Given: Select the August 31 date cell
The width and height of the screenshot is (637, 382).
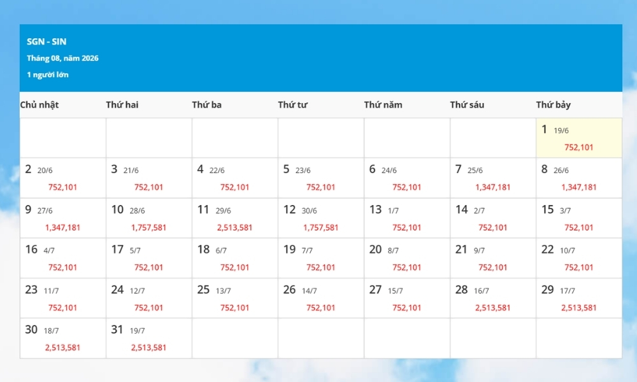Looking at the screenshot, I should pos(148,338).
